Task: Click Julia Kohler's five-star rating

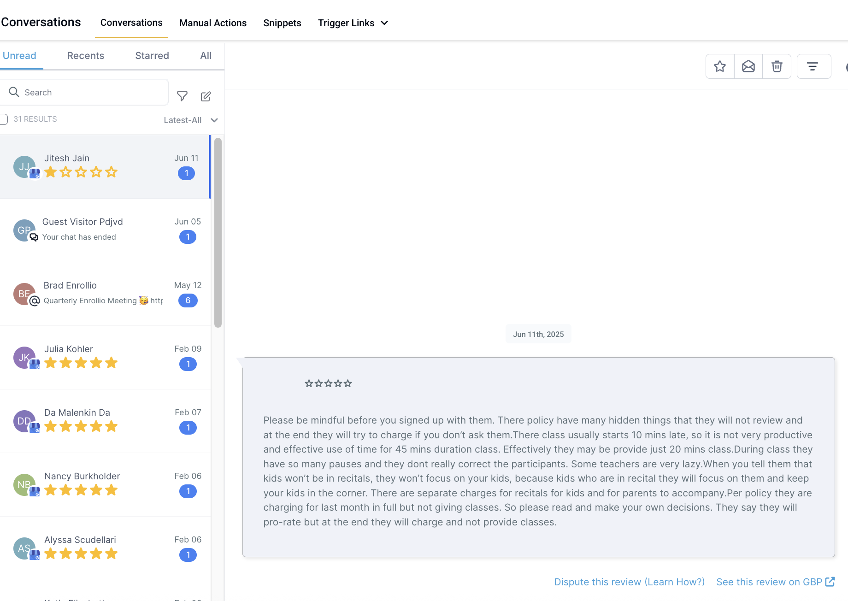Action: [x=81, y=363]
